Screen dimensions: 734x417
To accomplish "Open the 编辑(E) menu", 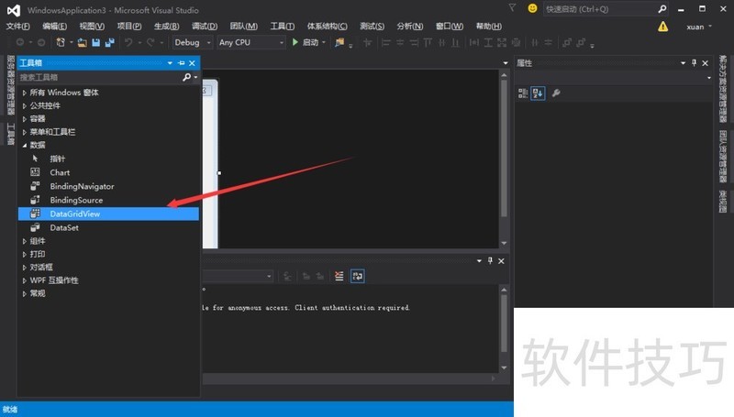I will 54,27.
